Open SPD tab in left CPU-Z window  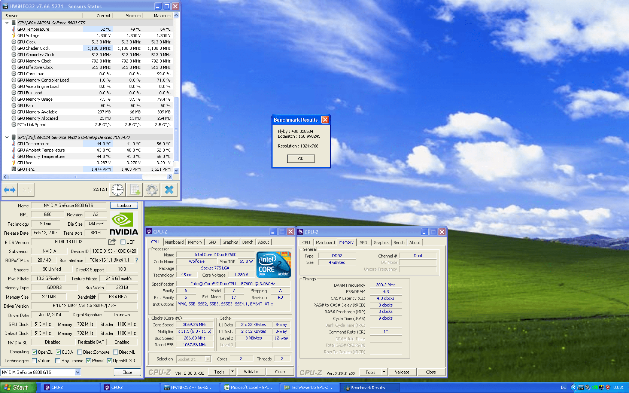[x=212, y=242]
